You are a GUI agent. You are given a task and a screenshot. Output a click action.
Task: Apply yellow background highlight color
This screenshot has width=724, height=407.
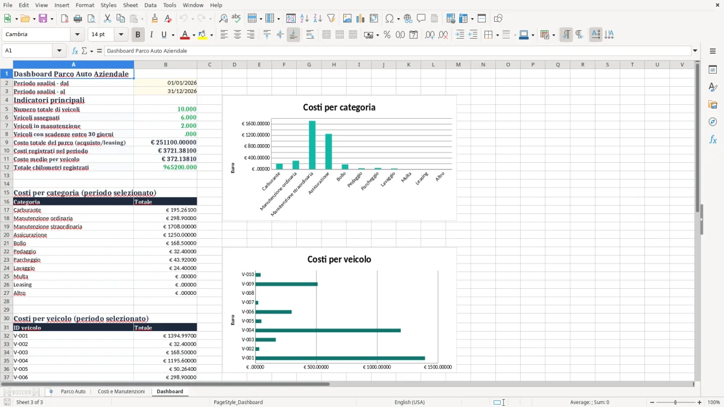(x=203, y=35)
